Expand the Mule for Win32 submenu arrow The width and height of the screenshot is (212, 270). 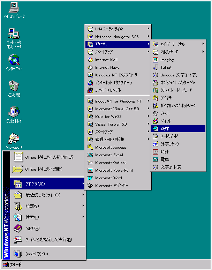click(x=148, y=116)
